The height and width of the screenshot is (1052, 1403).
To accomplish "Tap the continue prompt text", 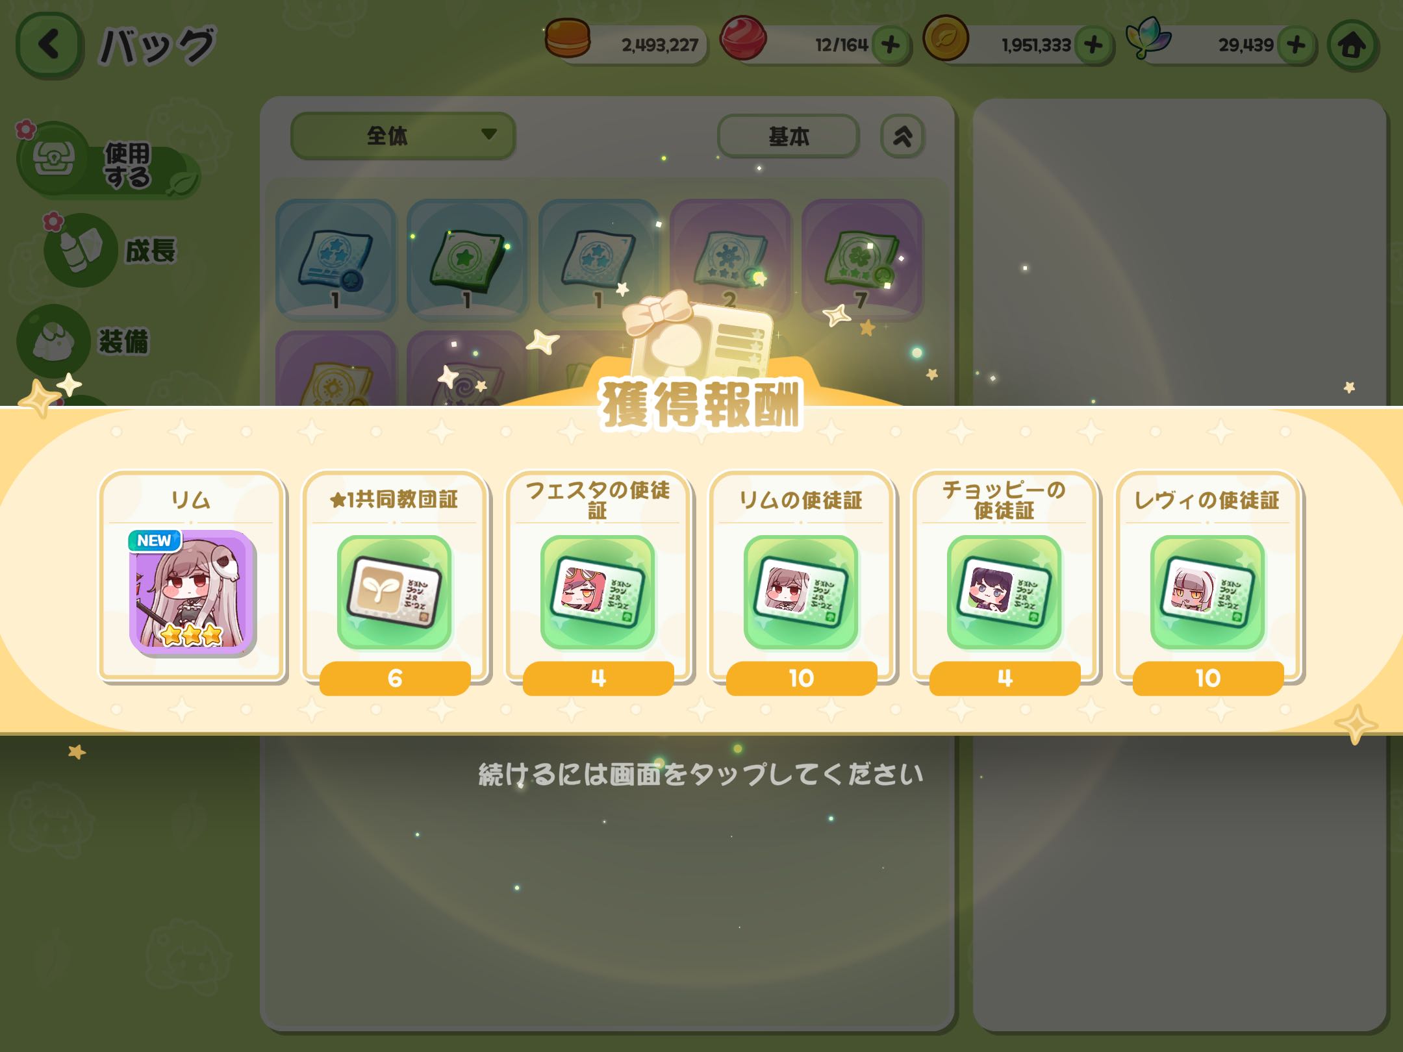I will (701, 774).
